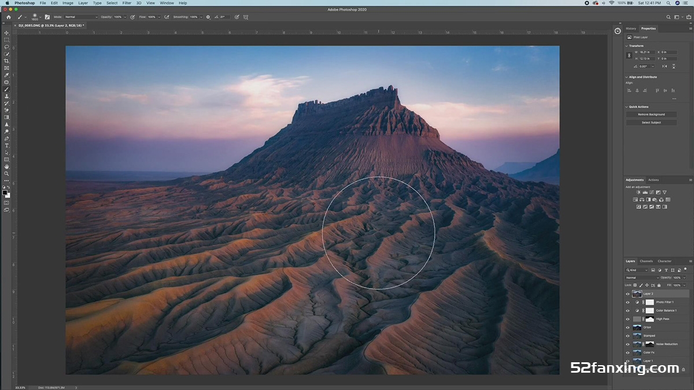
Task: Click the foreground color swatch
Action: point(5,193)
